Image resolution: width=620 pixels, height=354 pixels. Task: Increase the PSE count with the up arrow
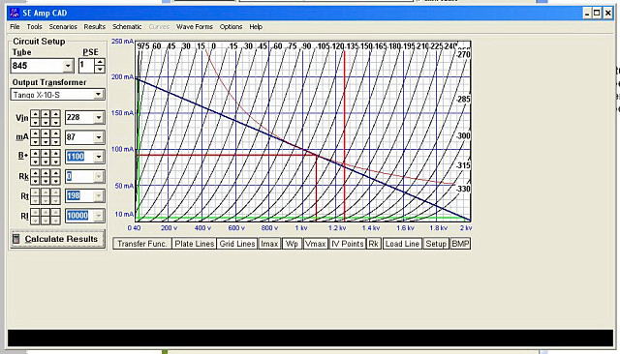[100, 62]
